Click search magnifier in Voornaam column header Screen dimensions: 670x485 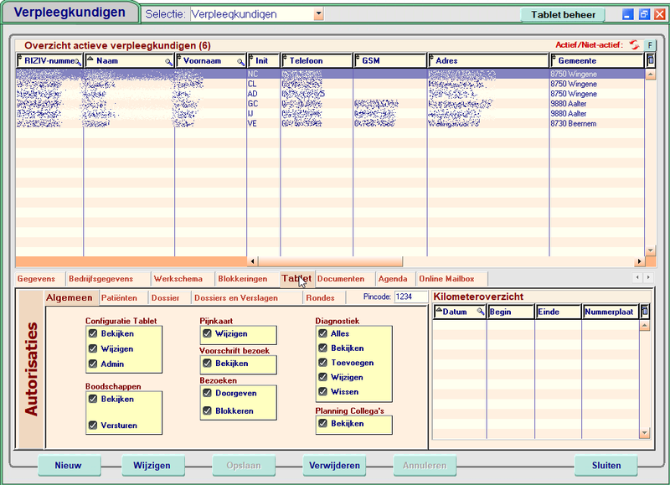coord(241,62)
